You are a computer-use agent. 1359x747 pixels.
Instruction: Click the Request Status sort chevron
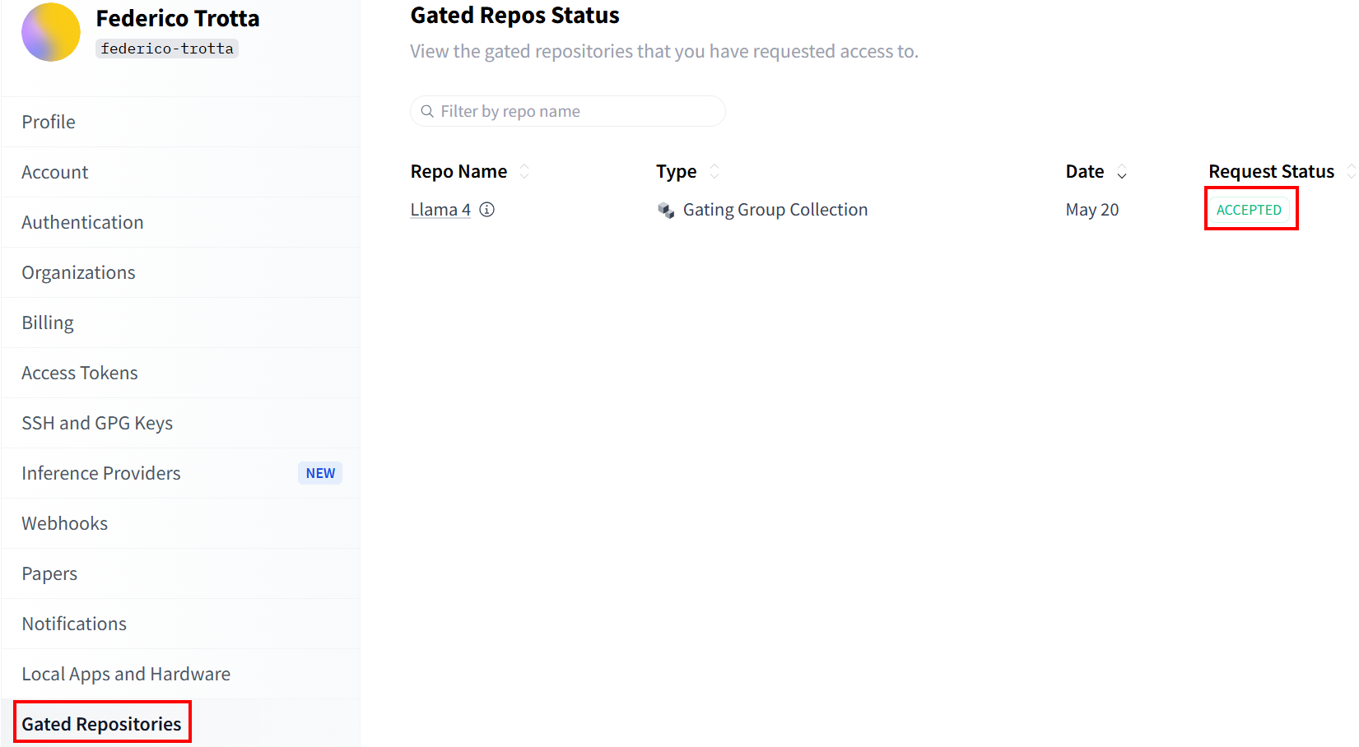[1351, 171]
